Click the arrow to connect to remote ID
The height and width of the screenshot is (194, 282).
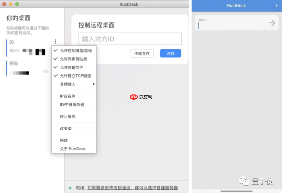271,23
